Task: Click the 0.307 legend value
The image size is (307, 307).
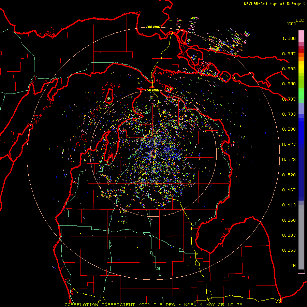Action: click(x=289, y=235)
